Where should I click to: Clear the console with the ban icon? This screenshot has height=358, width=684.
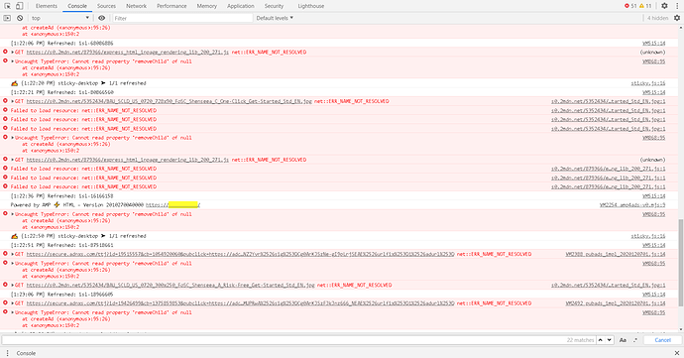tap(20, 18)
